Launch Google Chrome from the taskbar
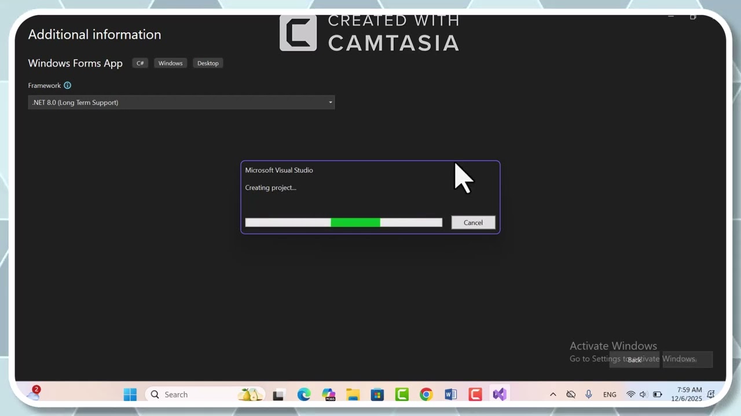 tap(426, 395)
